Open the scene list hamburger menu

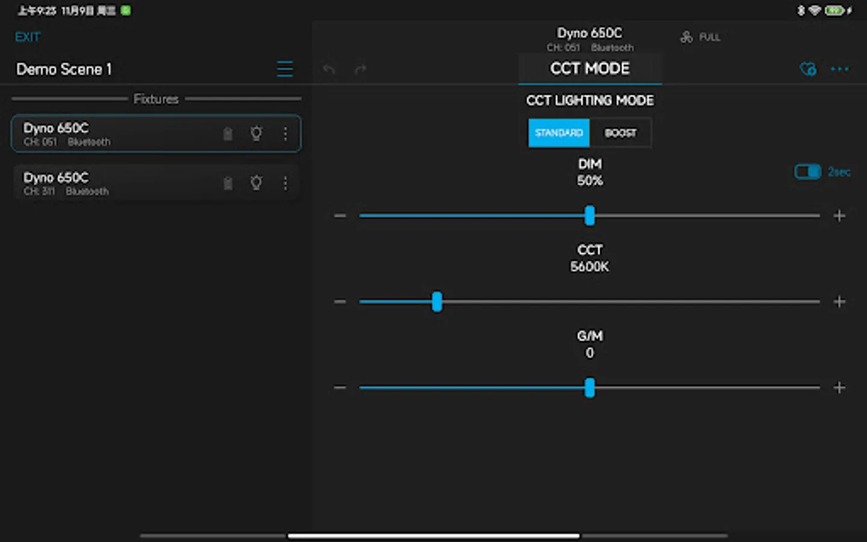click(x=285, y=69)
